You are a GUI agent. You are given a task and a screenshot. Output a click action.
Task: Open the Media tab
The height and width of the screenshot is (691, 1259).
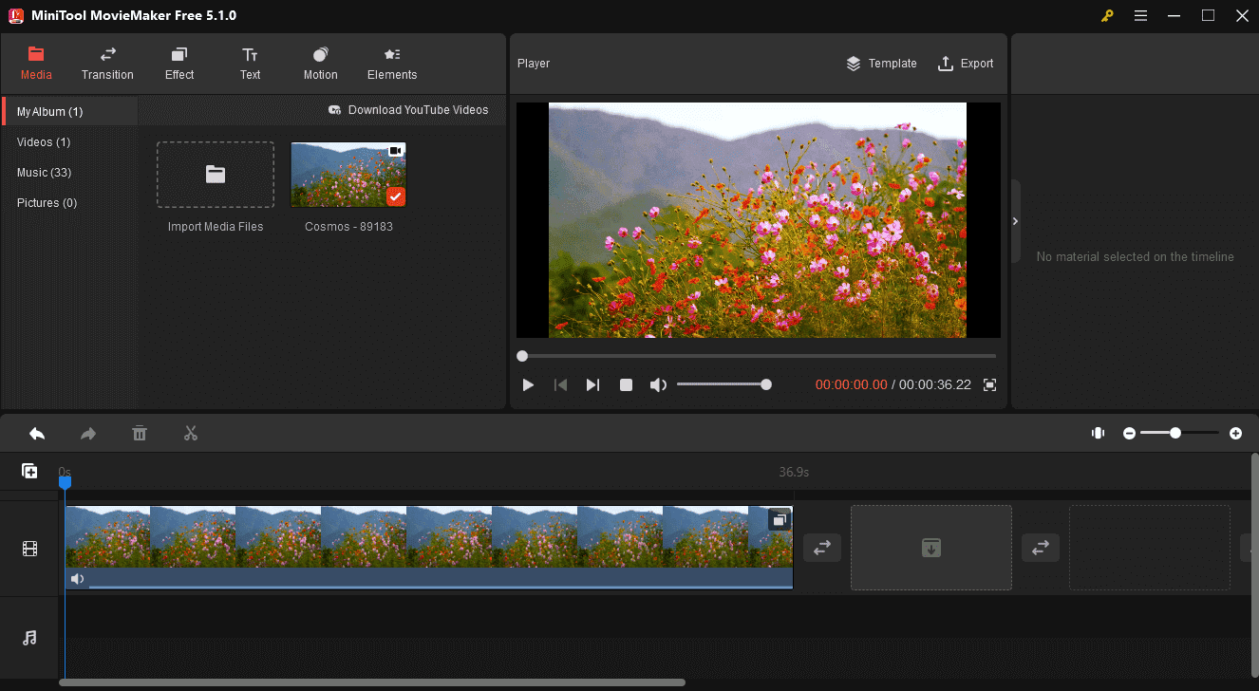click(36, 63)
